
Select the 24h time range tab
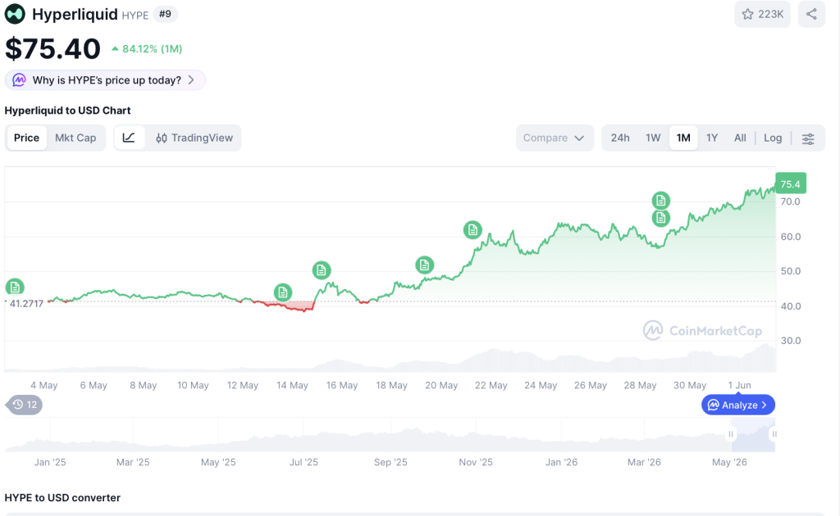pos(620,138)
